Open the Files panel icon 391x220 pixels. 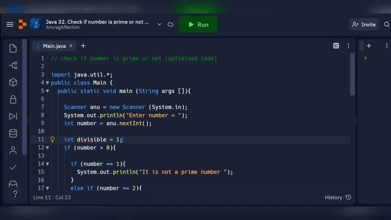tap(13, 48)
